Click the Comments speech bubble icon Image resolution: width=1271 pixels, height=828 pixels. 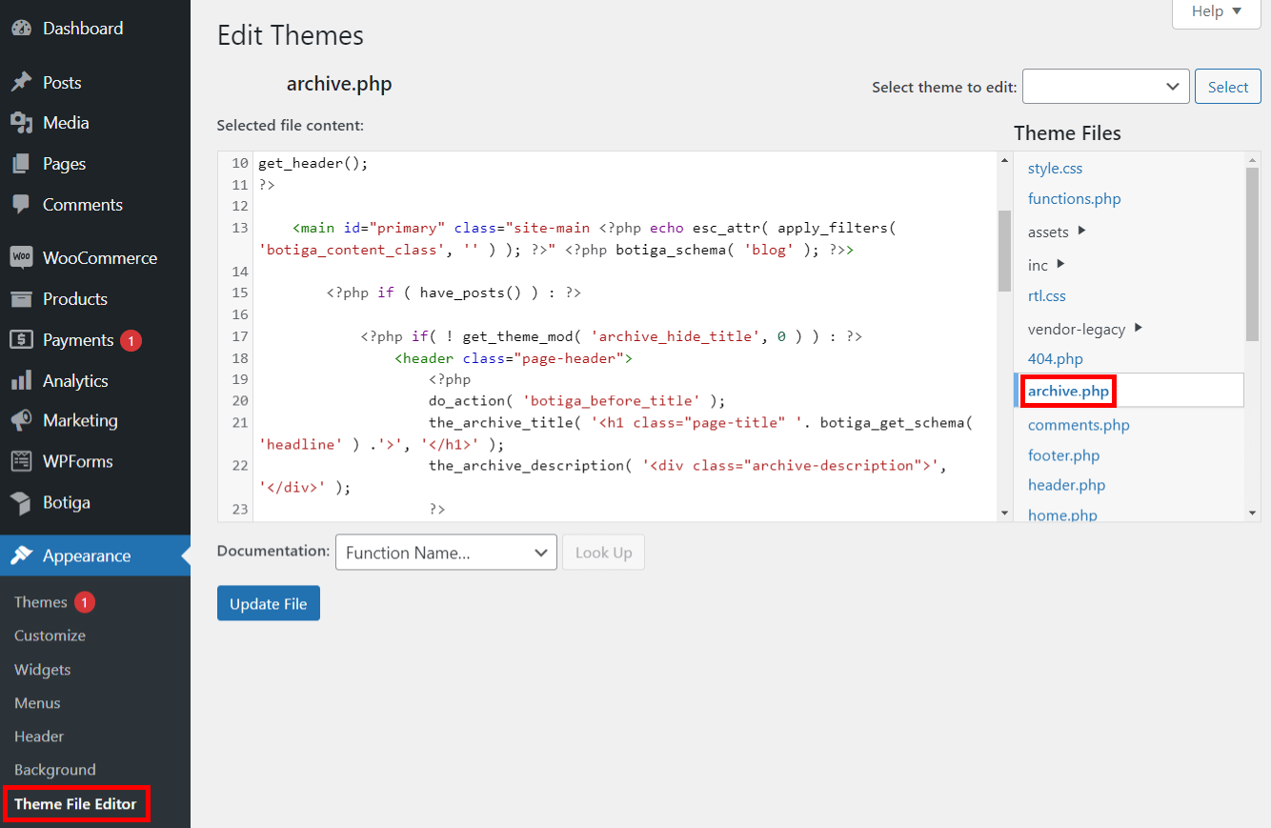[x=21, y=204]
